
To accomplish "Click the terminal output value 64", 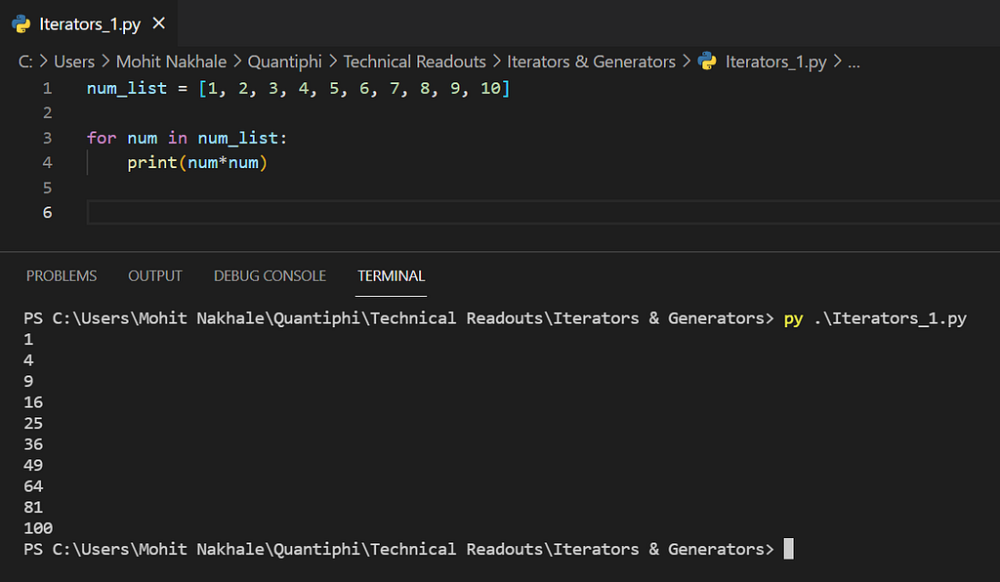I will click(x=33, y=486).
